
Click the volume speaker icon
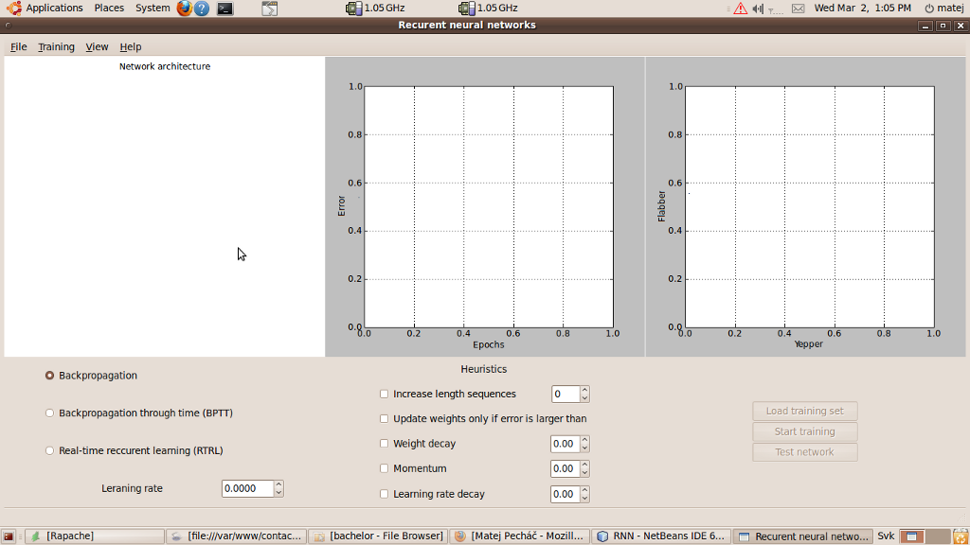[758, 9]
